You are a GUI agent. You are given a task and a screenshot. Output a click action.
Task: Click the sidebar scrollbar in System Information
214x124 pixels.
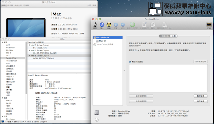[x=26, y=68]
